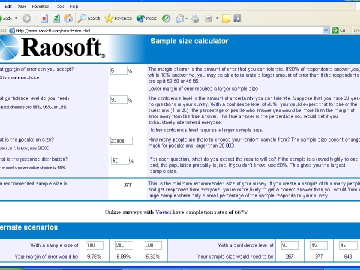
Task: Expand the Forward button history dropdown arrow
Action: (x=35, y=18)
